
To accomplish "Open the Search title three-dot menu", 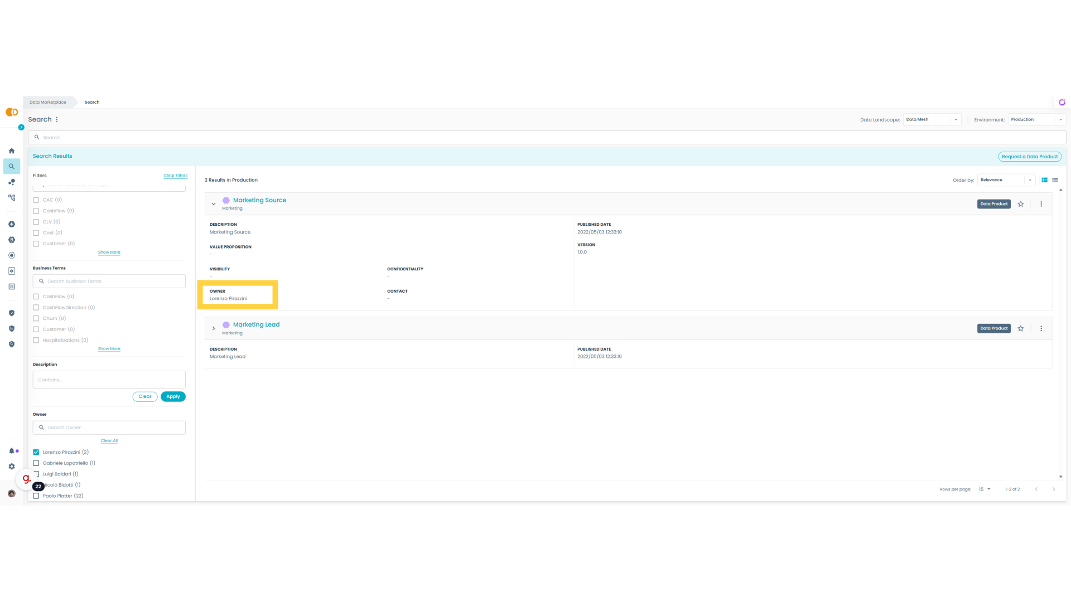I will point(57,119).
